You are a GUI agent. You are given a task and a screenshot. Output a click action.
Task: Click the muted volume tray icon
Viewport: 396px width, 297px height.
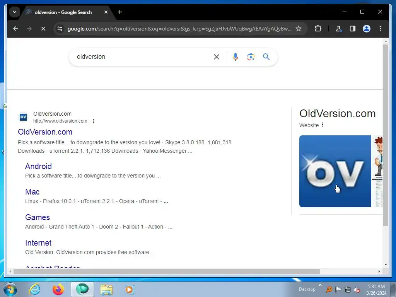357,290
